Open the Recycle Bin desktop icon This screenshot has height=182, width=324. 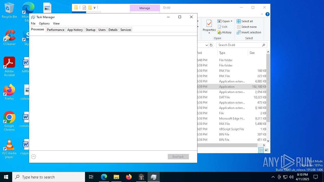point(9,11)
